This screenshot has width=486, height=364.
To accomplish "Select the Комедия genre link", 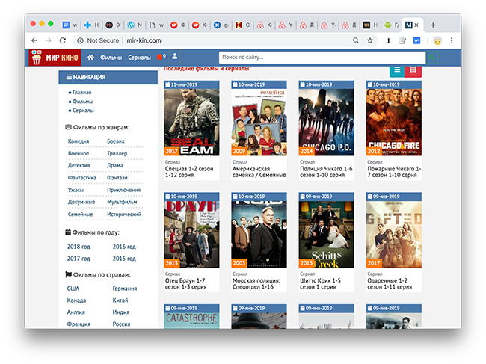I will [x=79, y=141].
